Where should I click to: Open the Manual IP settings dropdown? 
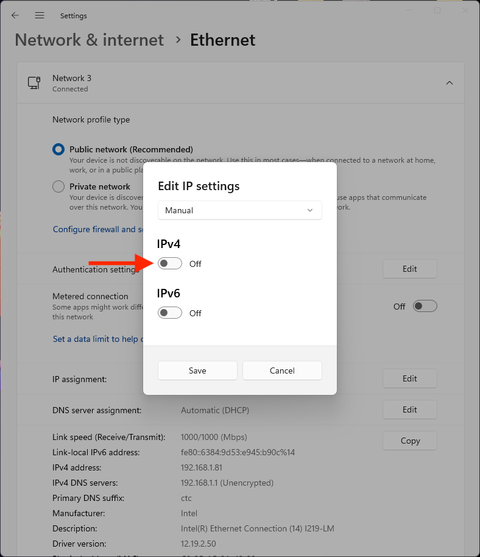[x=239, y=210]
